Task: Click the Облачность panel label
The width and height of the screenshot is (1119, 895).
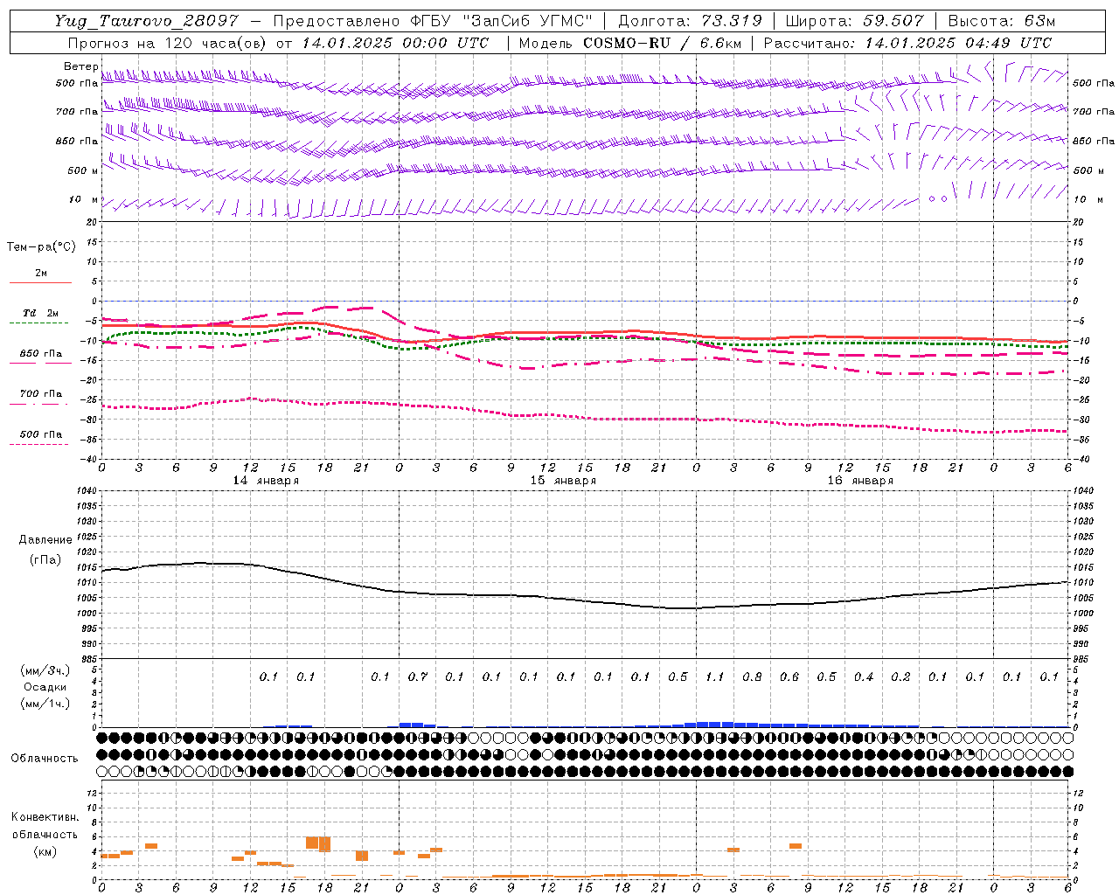Action: [45, 758]
